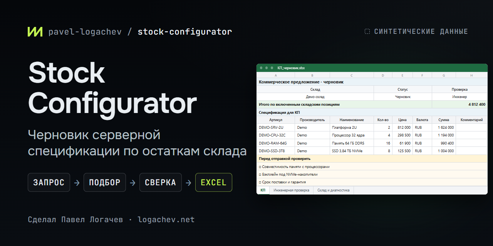The height and width of the screenshot is (246, 493).
Task: Select the Память 64 ГБ DDR5 name cell
Action: [x=352, y=143]
